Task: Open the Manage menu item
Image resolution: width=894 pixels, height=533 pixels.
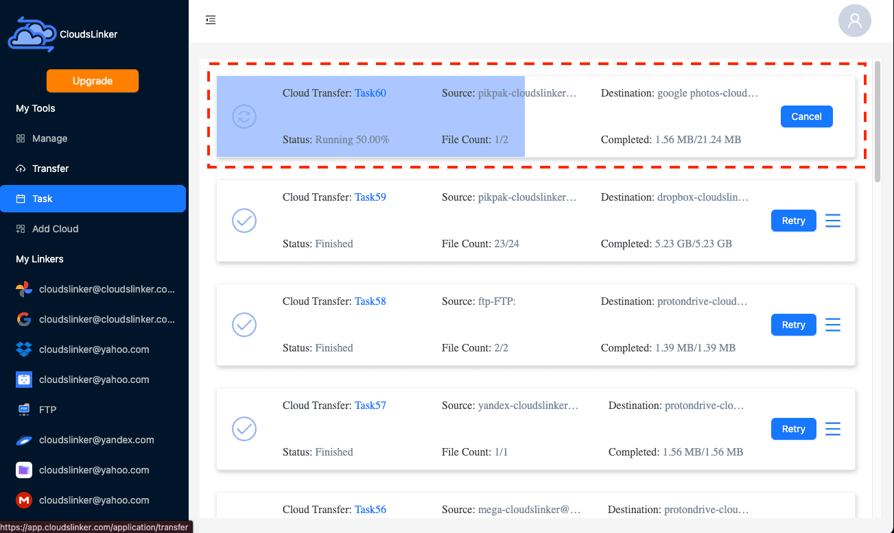Action: [x=93, y=138]
